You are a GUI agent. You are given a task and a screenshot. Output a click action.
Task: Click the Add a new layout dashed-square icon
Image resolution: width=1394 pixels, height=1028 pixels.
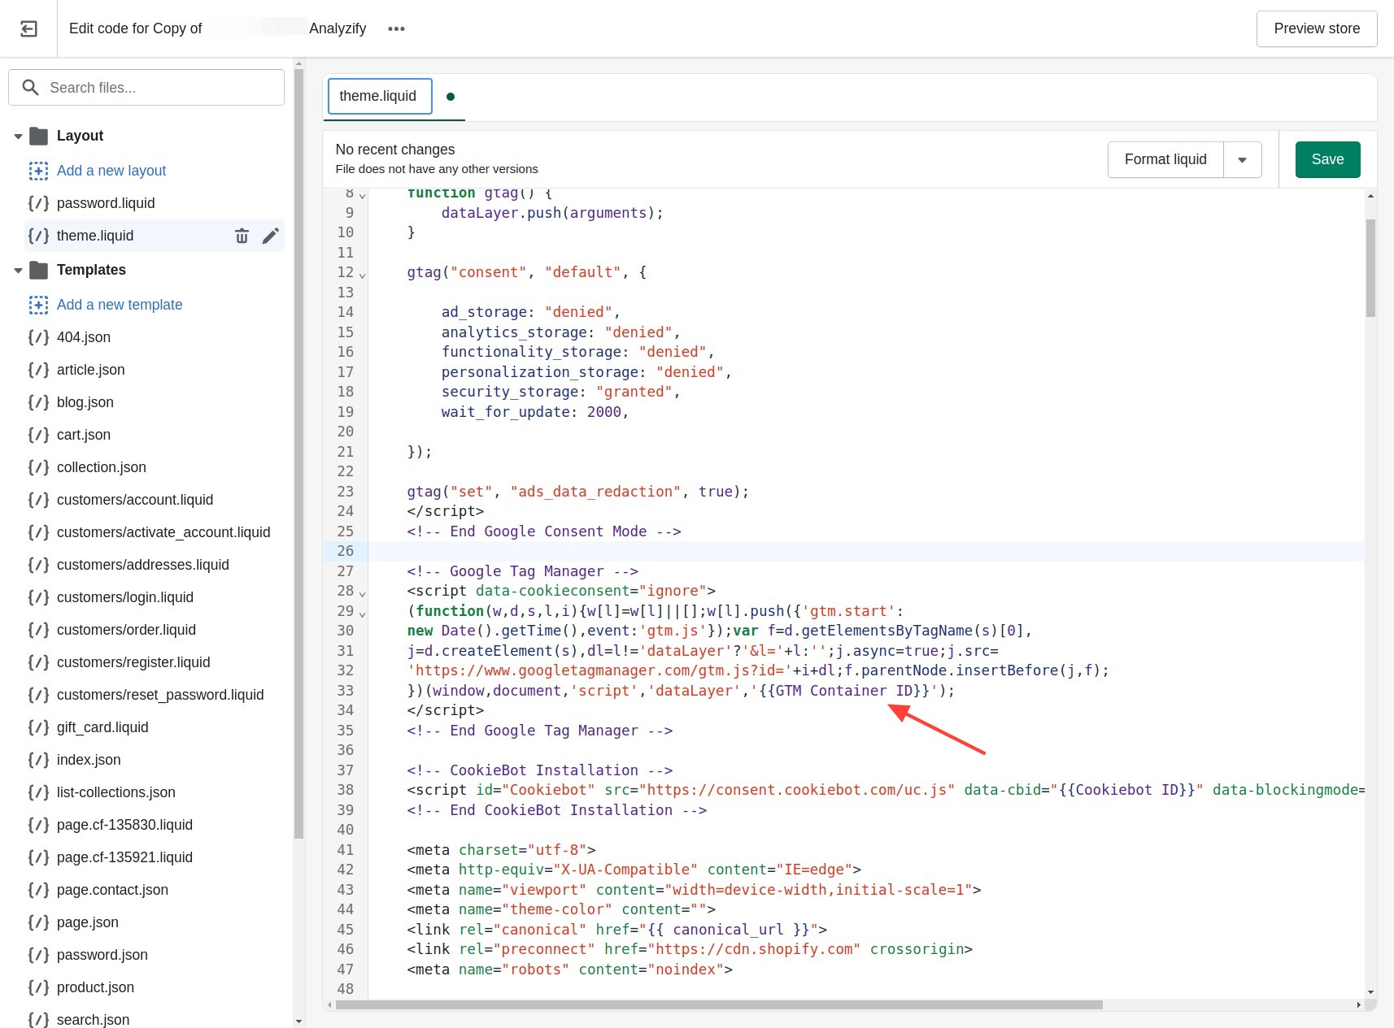(38, 171)
